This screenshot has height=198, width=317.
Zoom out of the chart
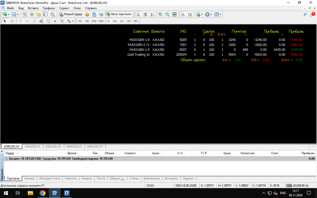[x=167, y=14]
